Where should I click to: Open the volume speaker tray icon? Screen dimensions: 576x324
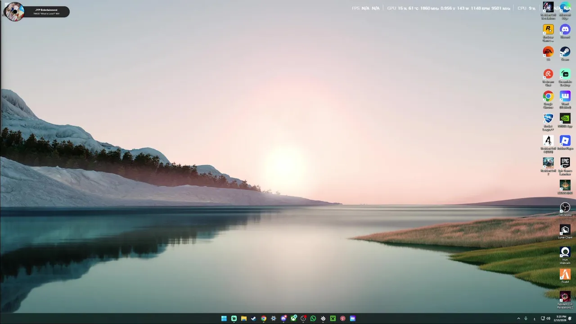(x=548, y=319)
